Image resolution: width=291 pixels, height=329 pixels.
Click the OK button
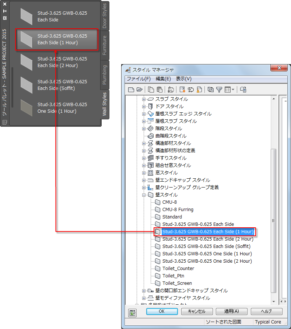click(x=162, y=311)
